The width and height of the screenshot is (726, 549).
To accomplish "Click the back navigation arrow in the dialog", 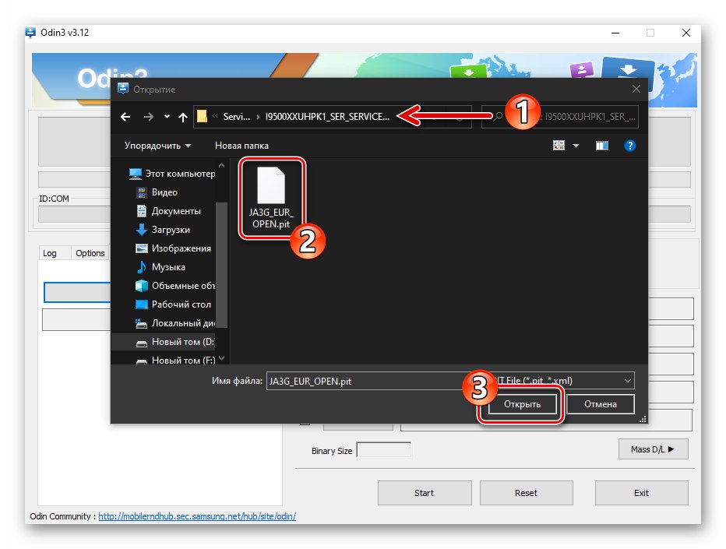I will 125,117.
